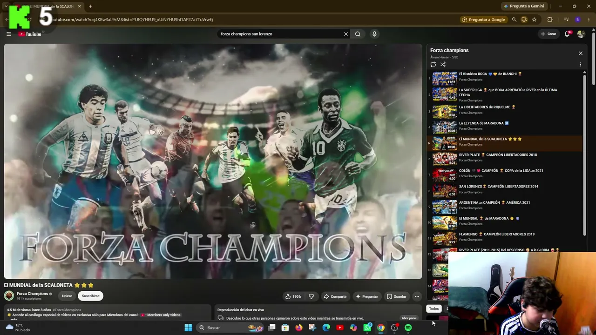The height and width of the screenshot is (335, 596).
Task: Open the #ForzaChampions hashtag link
Action: click(67, 310)
